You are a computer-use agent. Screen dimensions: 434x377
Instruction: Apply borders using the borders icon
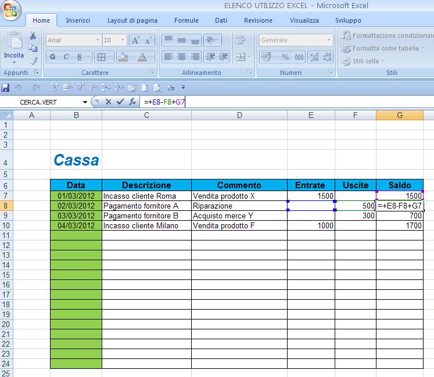101,57
